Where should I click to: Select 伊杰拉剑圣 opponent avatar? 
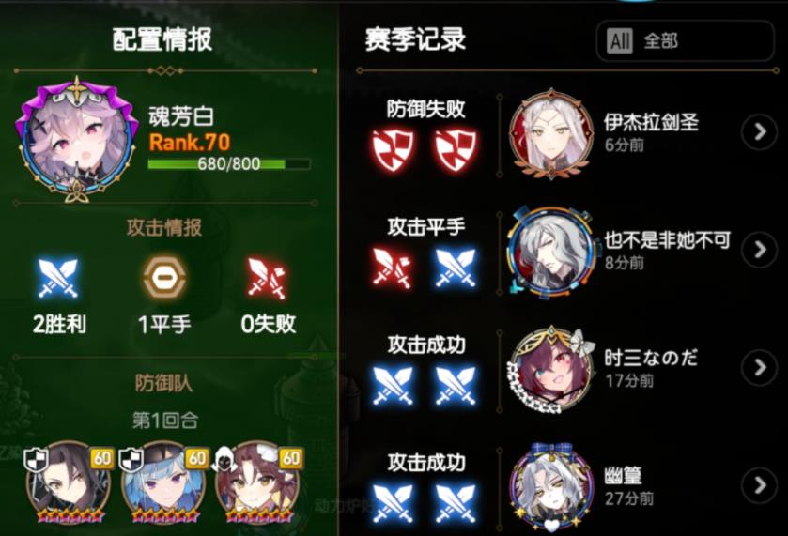pos(550,133)
